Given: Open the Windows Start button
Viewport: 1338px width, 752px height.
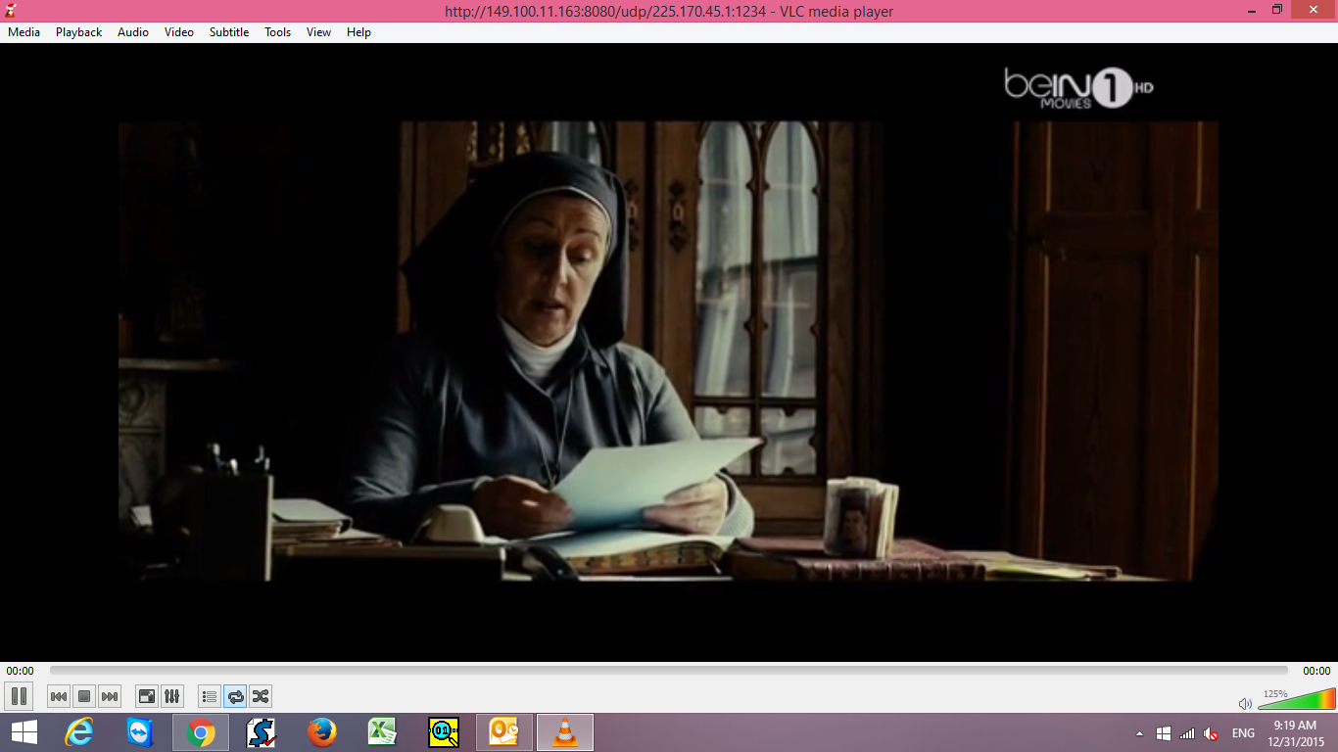Looking at the screenshot, I should pos(24,732).
